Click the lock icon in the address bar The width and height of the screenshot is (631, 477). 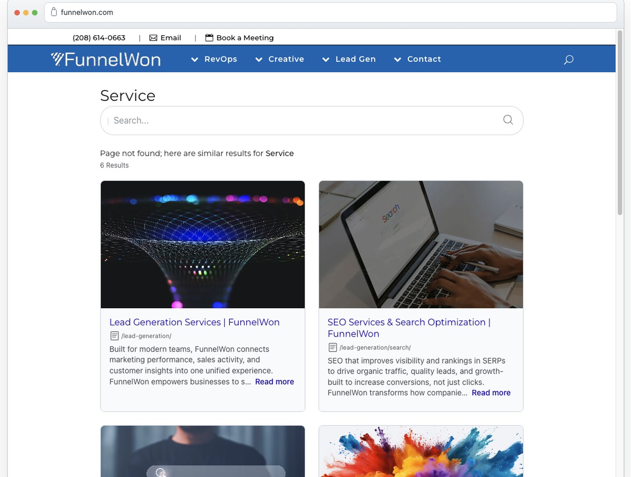point(54,12)
